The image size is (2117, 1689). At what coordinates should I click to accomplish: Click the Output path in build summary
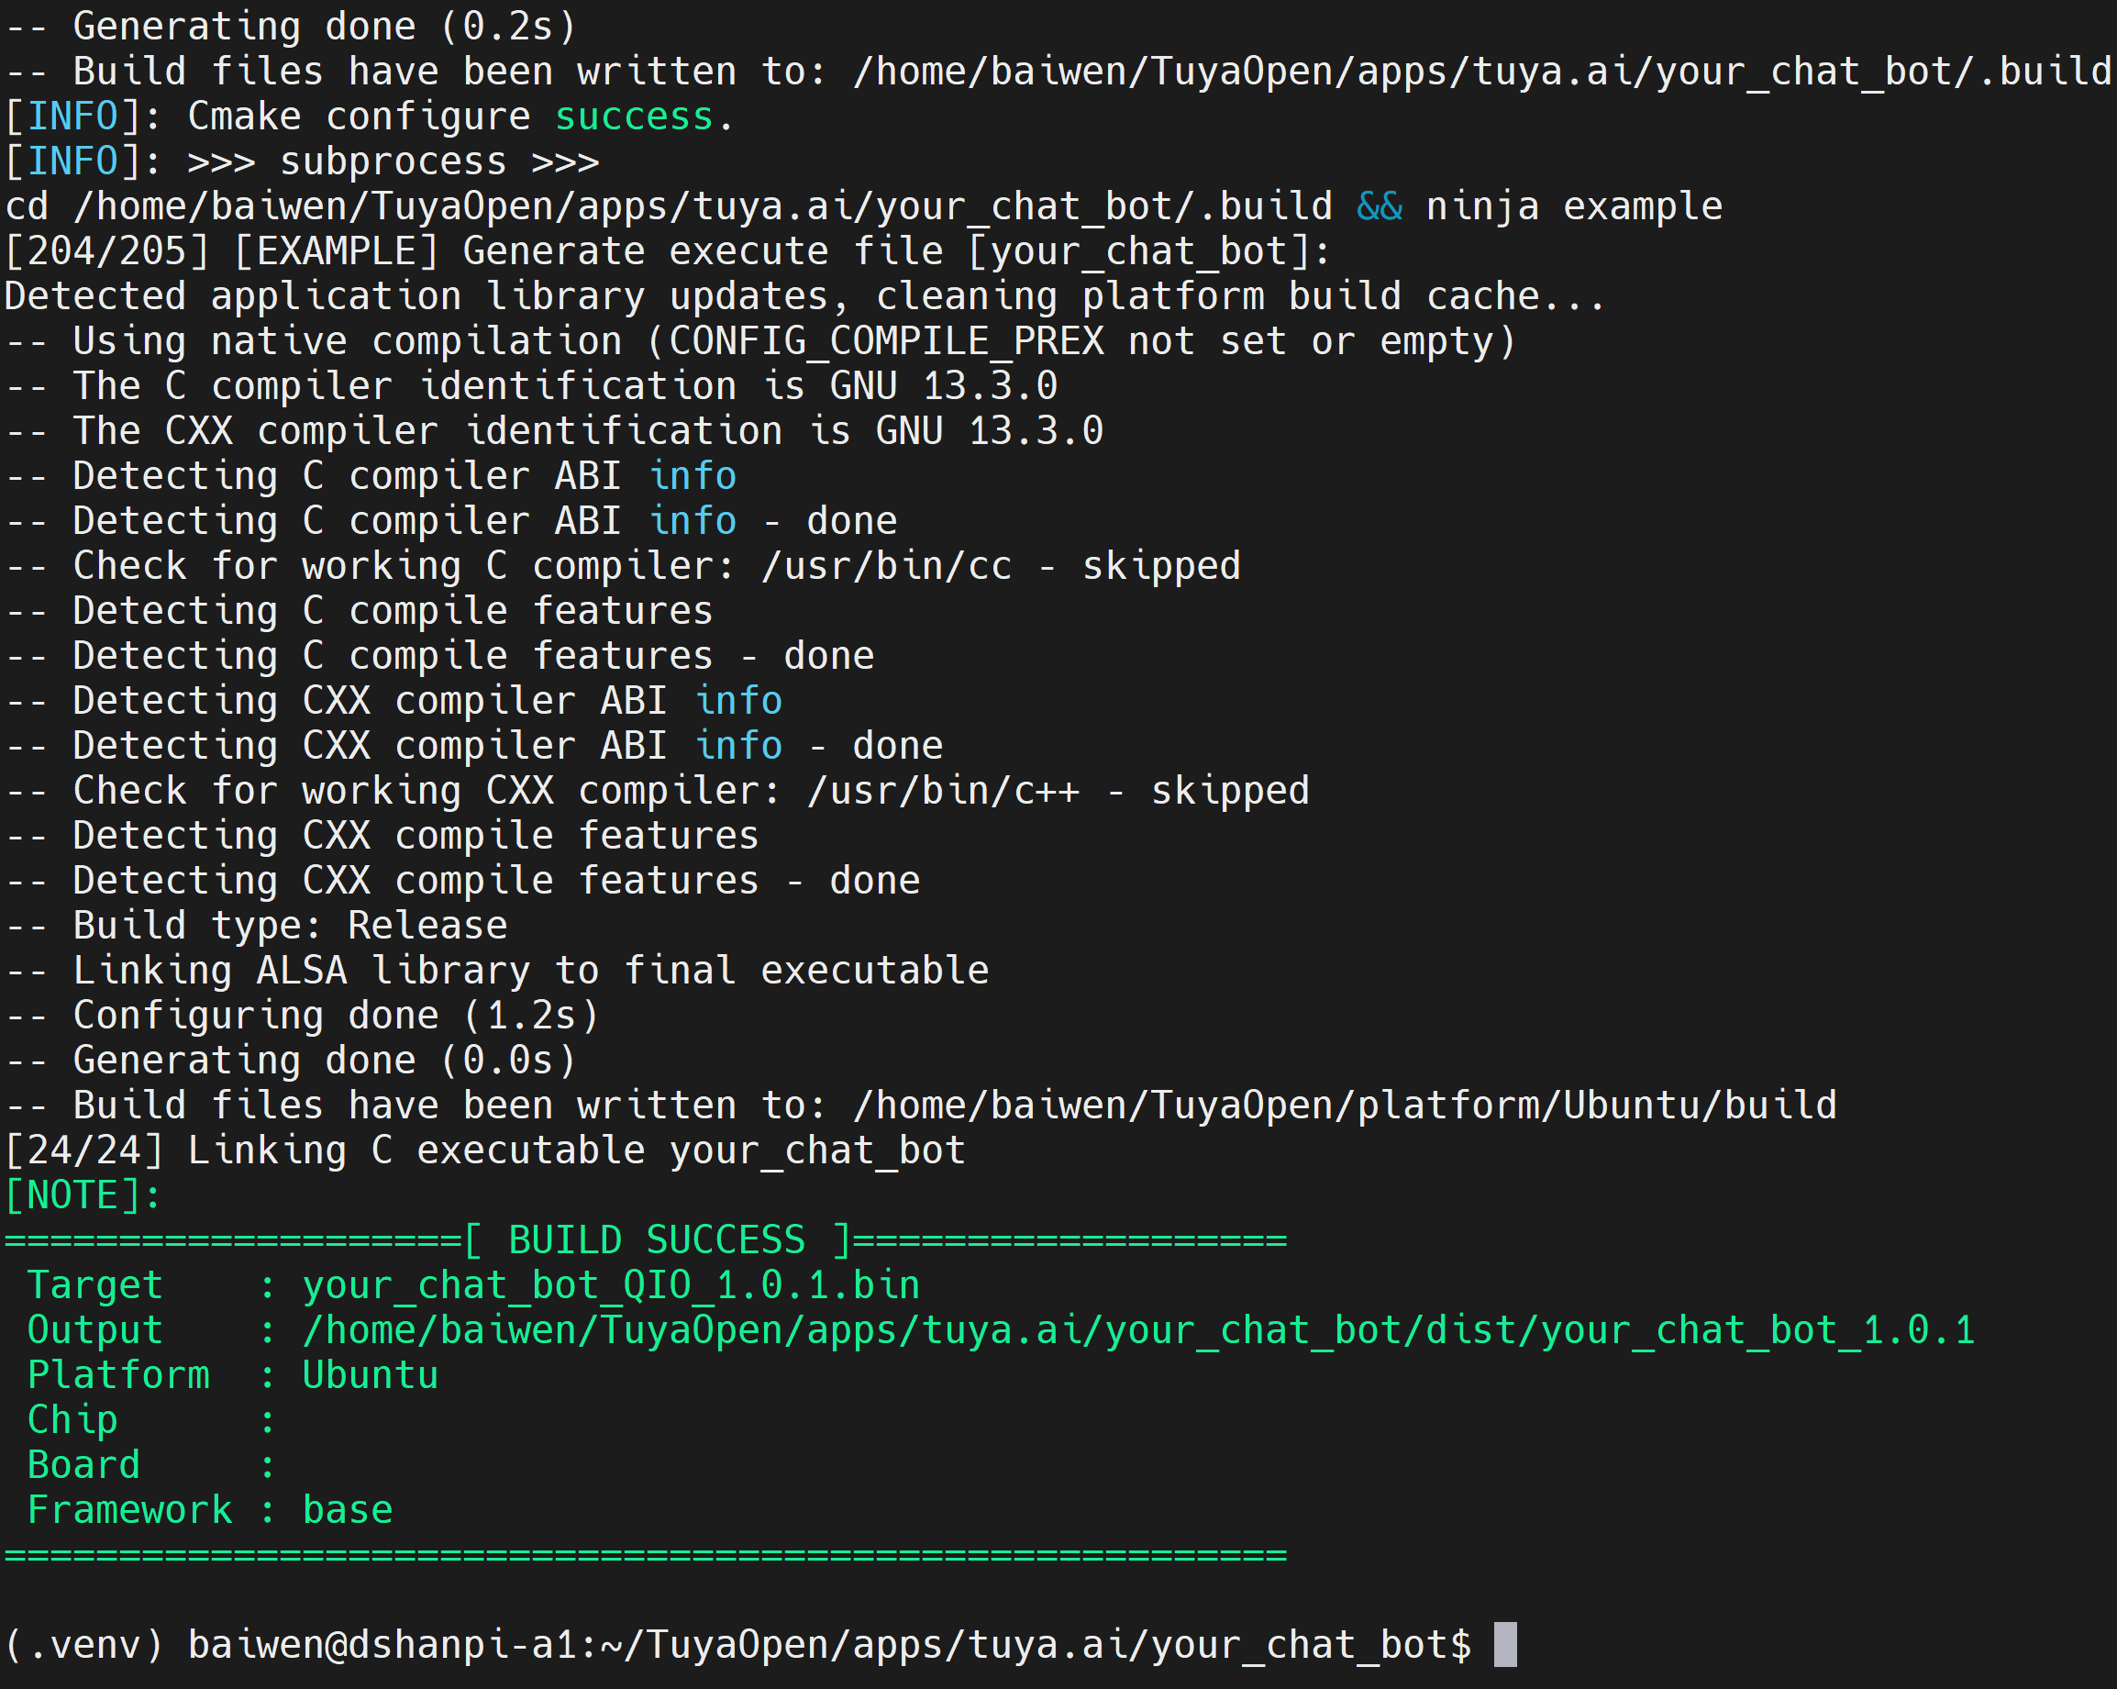pyautogui.click(x=1137, y=1330)
